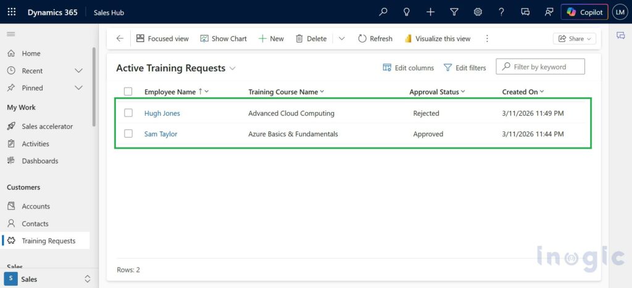Screen dimensions: 632x288
Task: Open Created On column menu
Action: (x=523, y=92)
